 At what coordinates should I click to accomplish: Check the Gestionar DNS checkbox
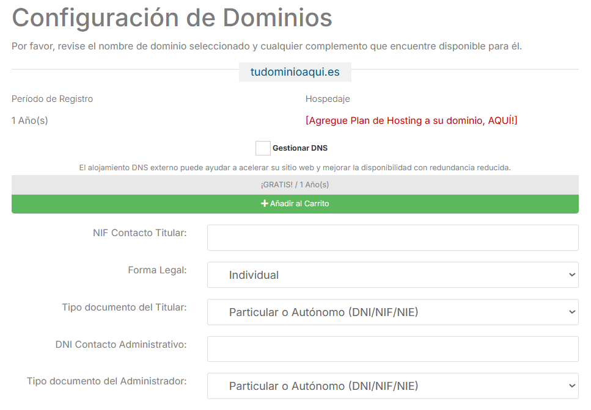[x=263, y=148]
